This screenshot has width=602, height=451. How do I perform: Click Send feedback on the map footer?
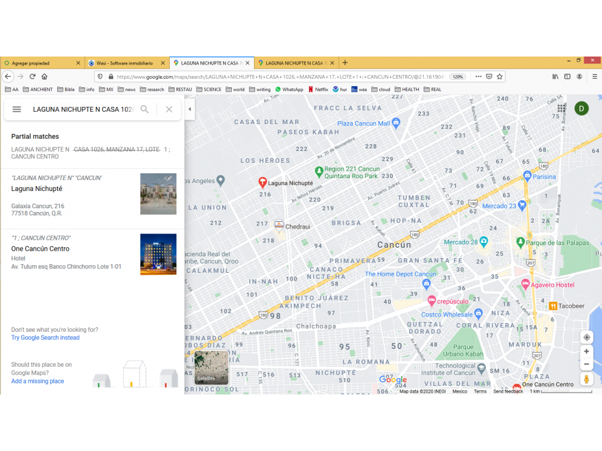(x=508, y=391)
